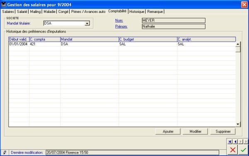Image resolution: width=249 pixels, height=156 pixels.
Task: Click the C. budget column header
Action: point(148,40)
